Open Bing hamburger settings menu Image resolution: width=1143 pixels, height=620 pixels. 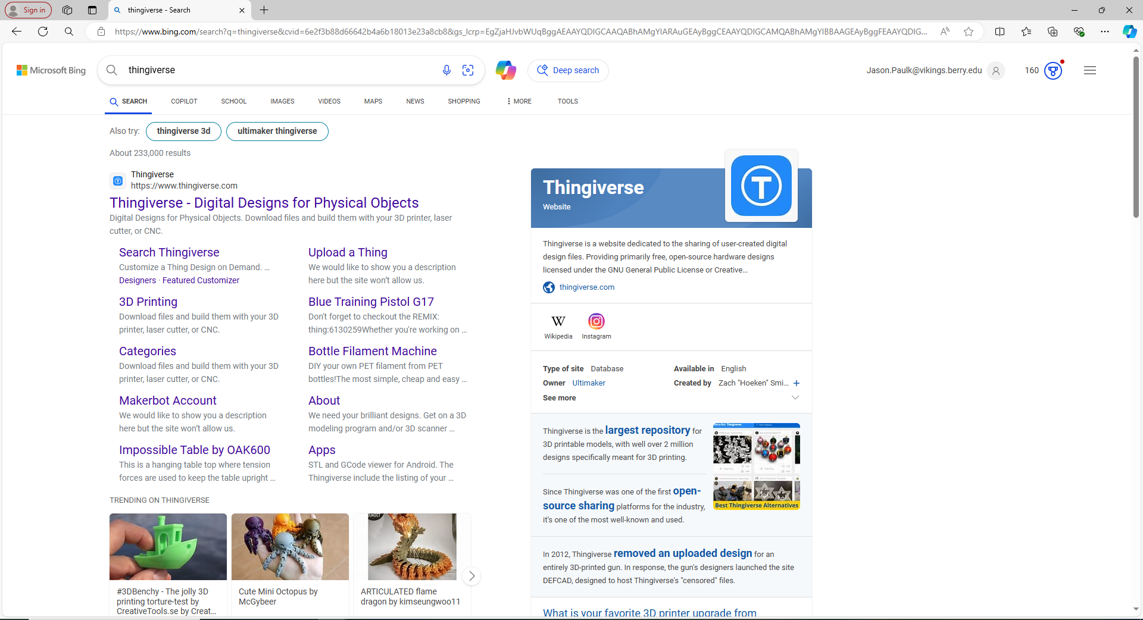[1090, 70]
